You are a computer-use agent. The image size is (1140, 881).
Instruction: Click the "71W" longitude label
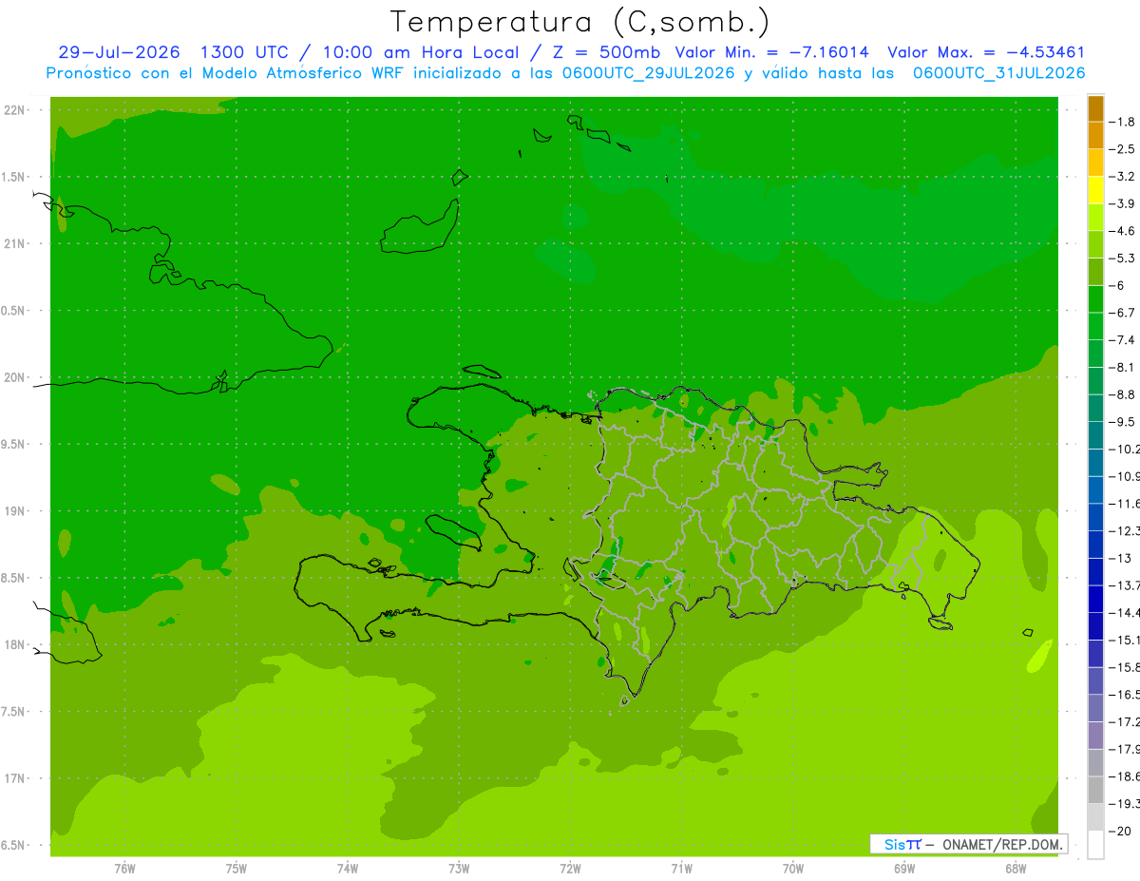(681, 870)
